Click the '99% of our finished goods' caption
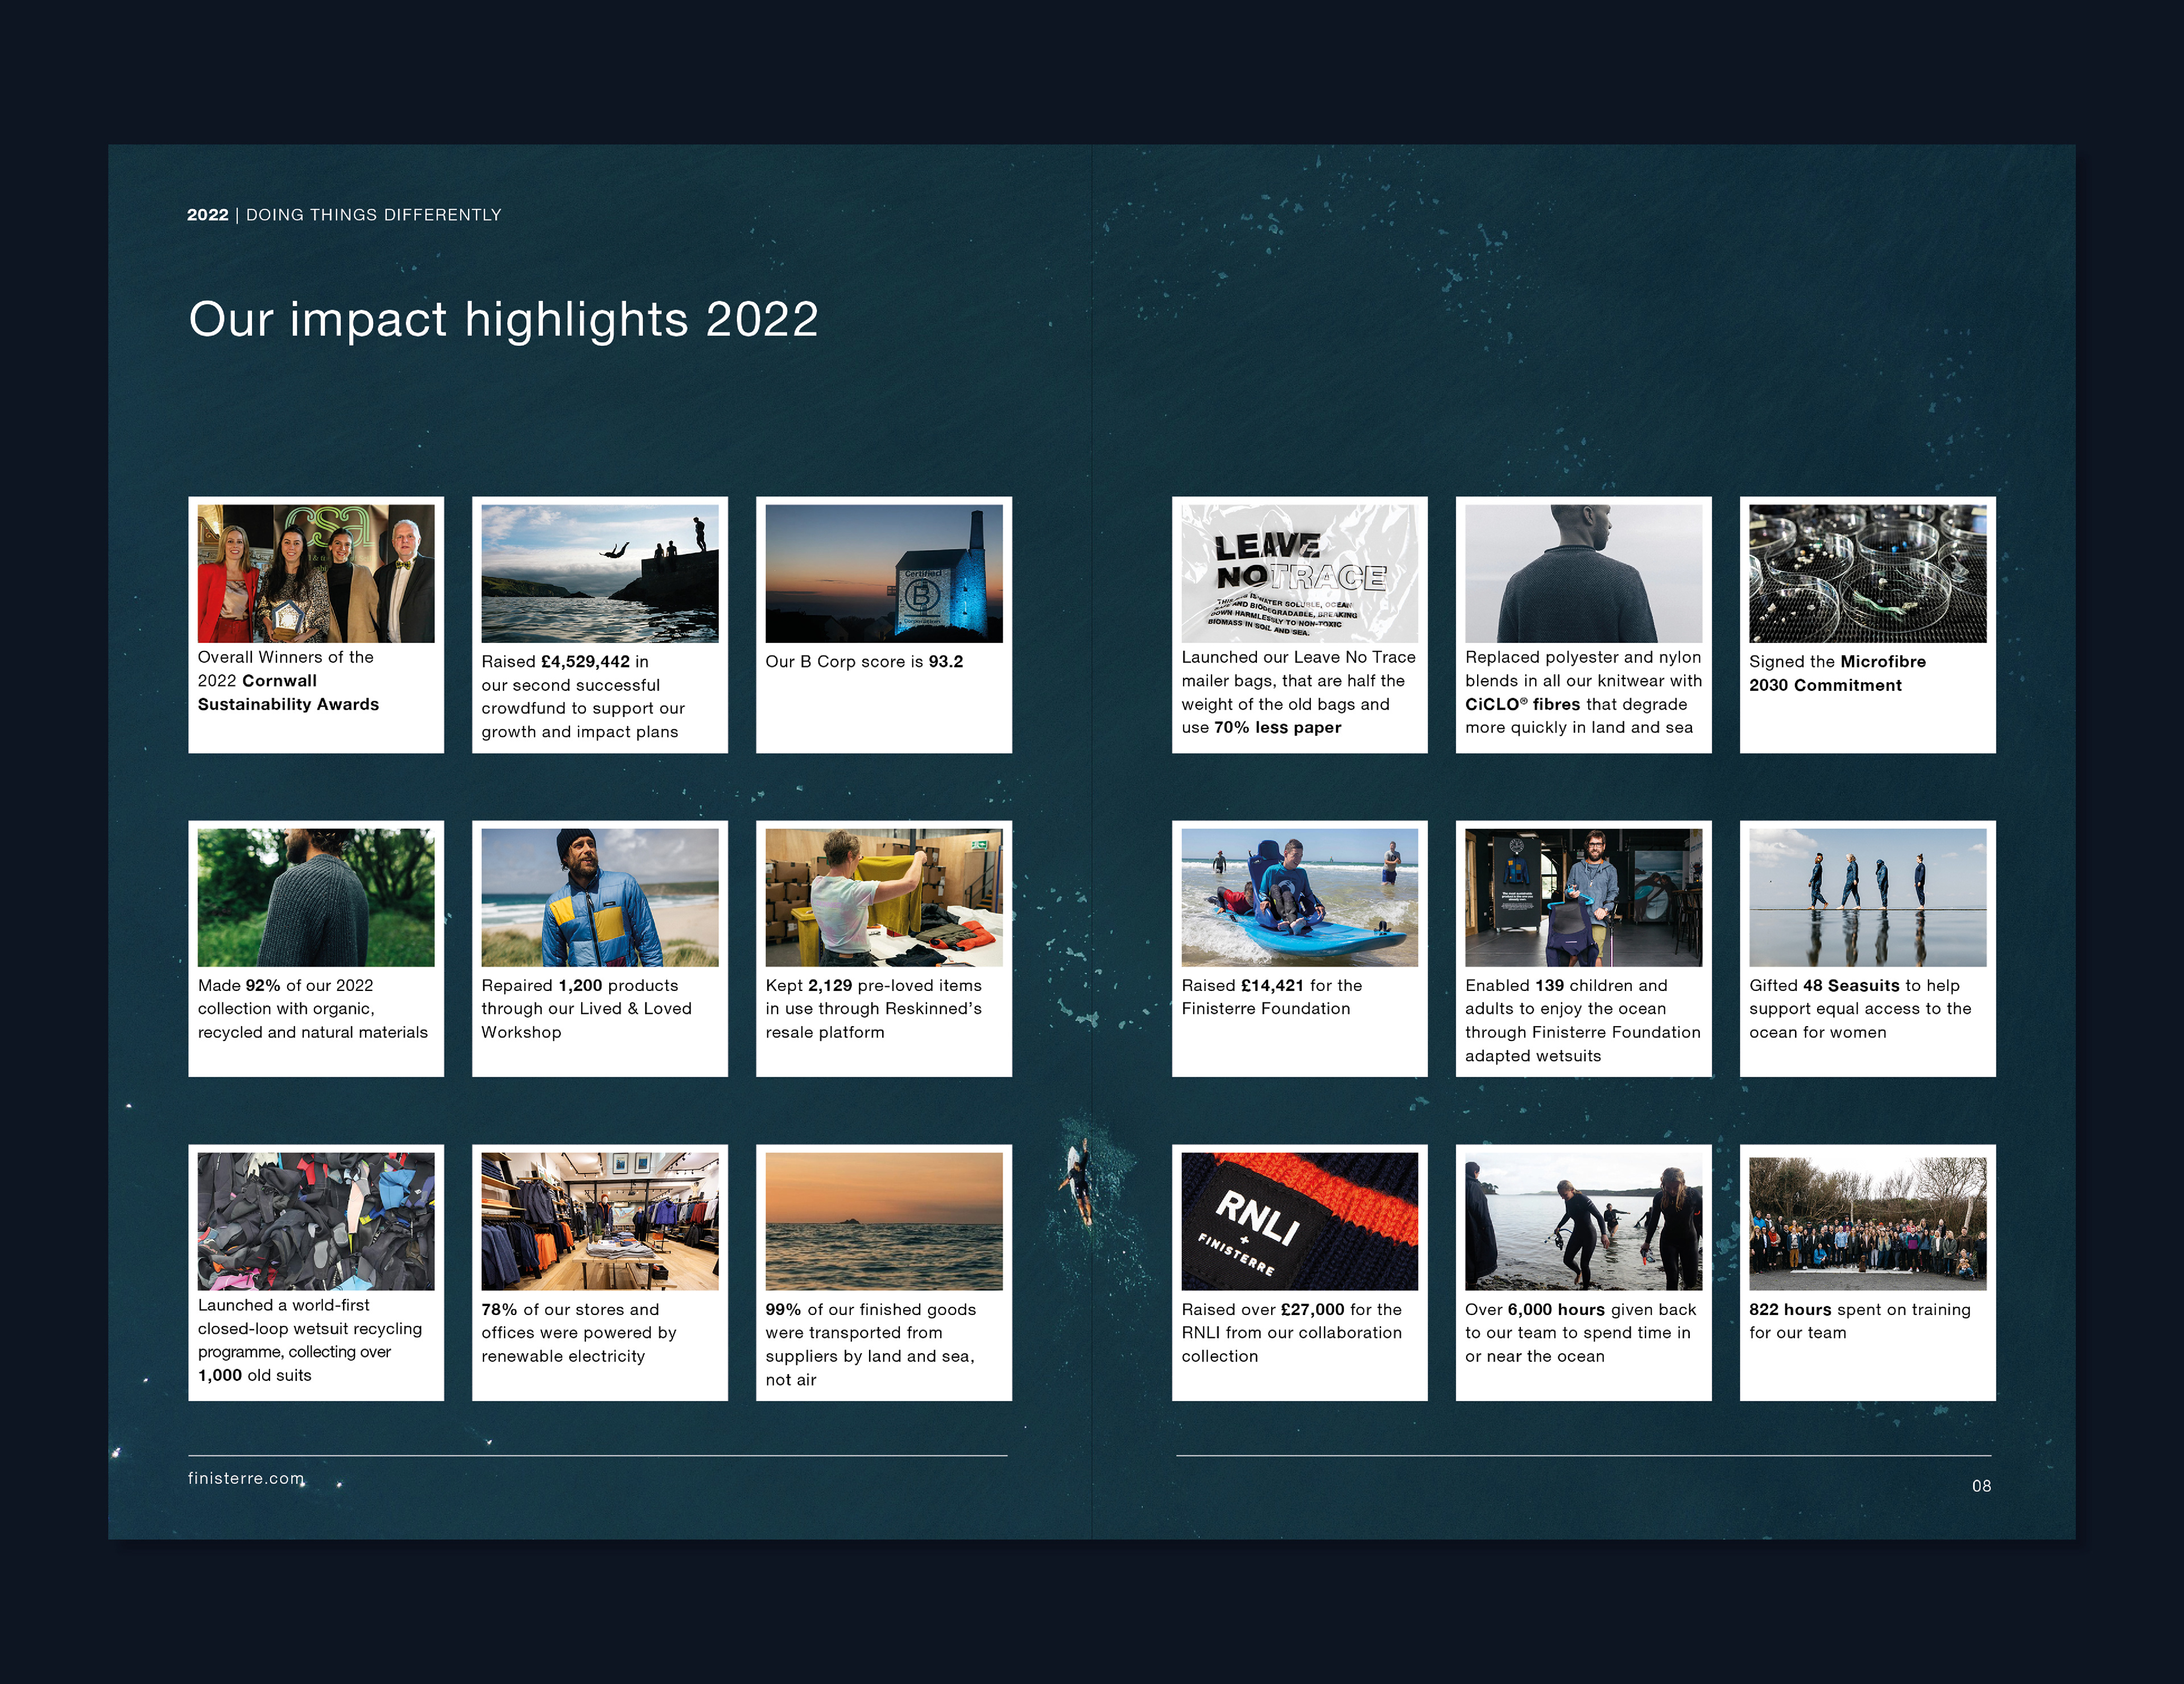This screenshot has height=1684, width=2184. (x=870, y=1344)
